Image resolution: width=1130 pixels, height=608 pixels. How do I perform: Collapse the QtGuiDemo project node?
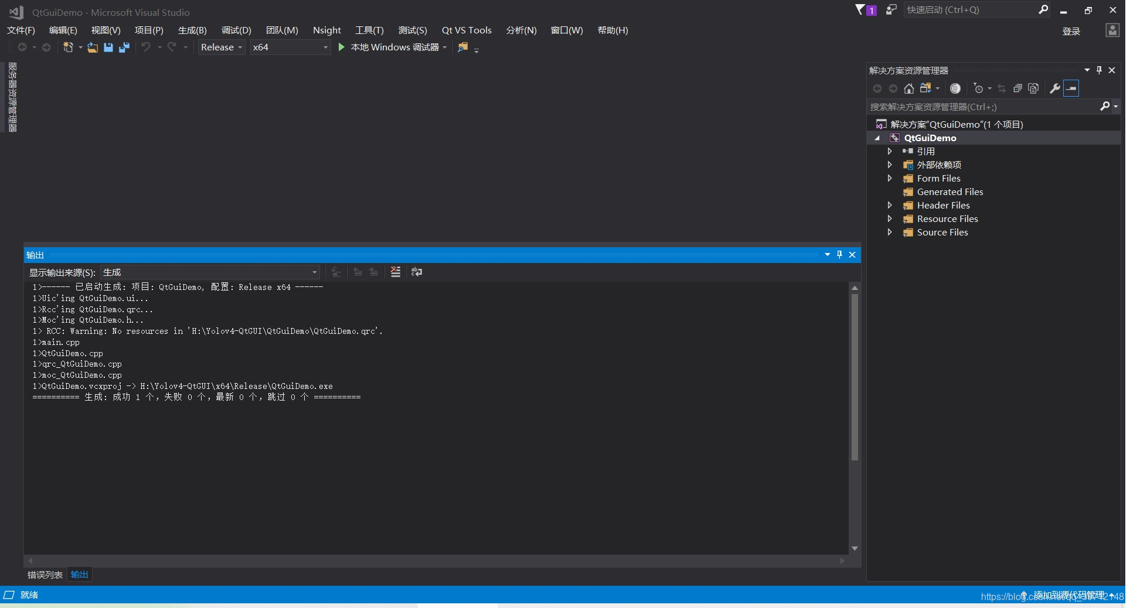877,138
